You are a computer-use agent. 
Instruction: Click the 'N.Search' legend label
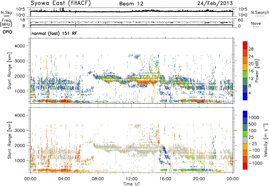pyautogui.click(x=260, y=12)
